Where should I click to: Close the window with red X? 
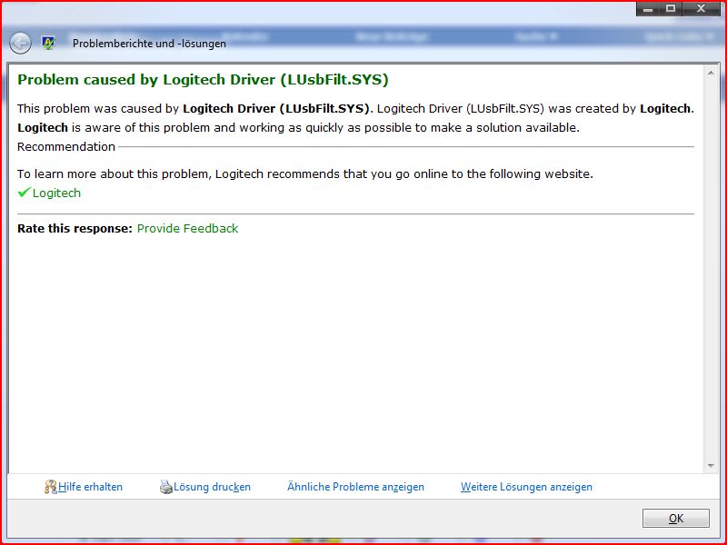pos(702,8)
